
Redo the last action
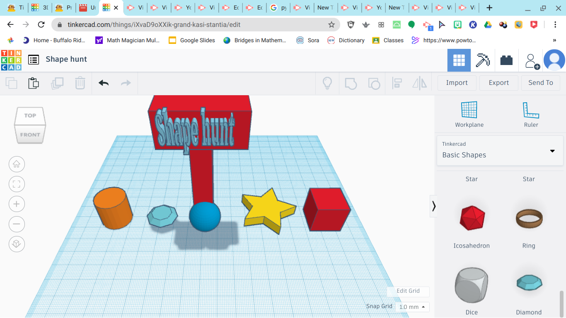pyautogui.click(x=126, y=83)
